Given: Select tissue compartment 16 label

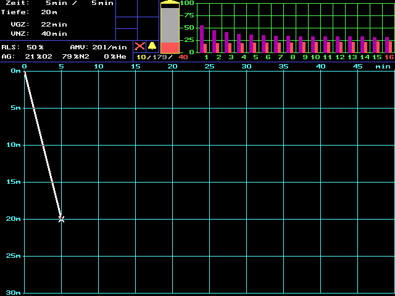Looking at the screenshot, I should pyautogui.click(x=389, y=57).
